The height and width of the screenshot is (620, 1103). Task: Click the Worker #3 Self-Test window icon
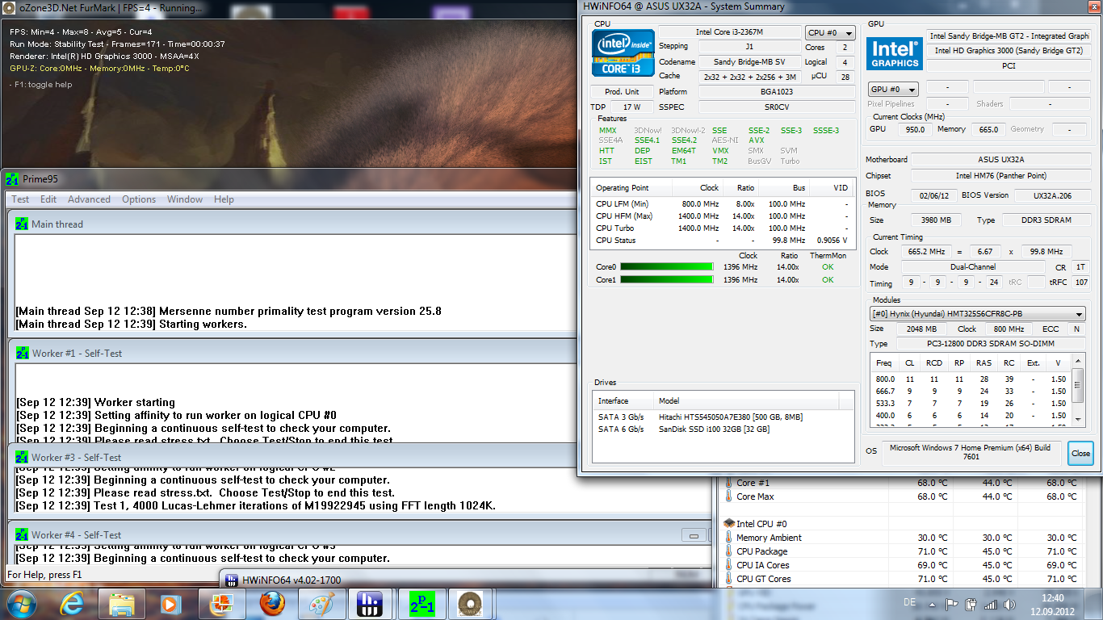[x=23, y=457]
